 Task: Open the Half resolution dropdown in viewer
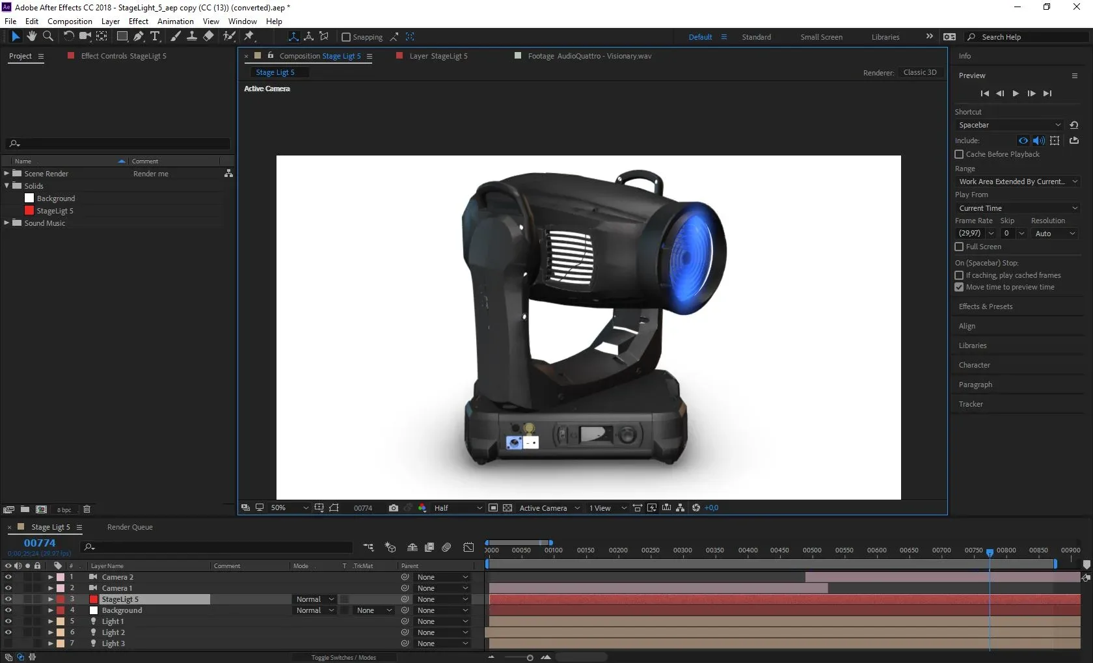pos(458,508)
